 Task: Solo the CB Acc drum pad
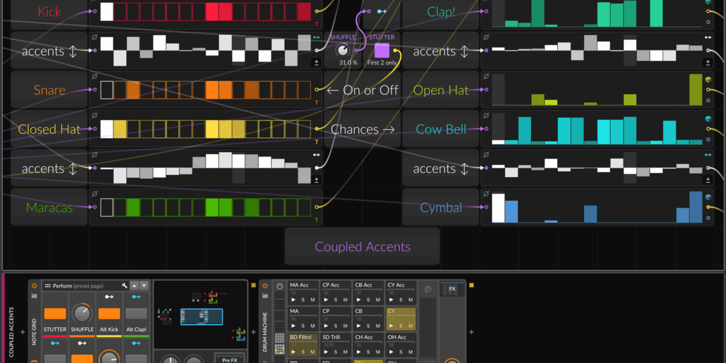[367, 299]
